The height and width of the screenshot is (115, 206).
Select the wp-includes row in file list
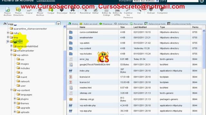(134, 54)
